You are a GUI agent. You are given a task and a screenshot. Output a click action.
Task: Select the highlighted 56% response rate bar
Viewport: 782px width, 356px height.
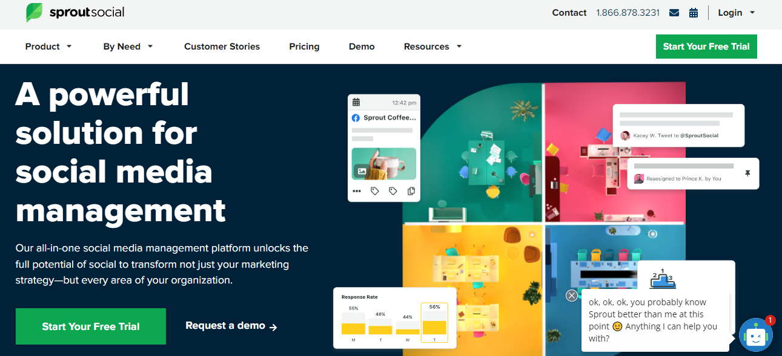434,323
